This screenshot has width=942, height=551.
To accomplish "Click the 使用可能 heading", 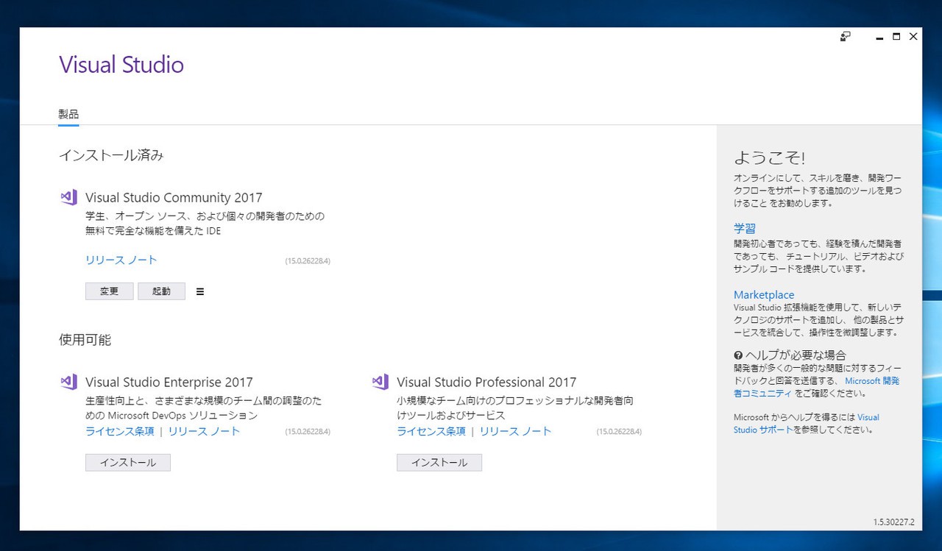I will tap(85, 340).
